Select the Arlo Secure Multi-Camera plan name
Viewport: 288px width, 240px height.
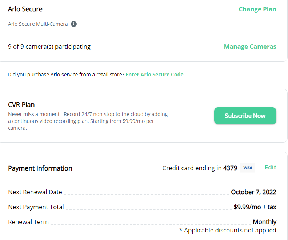[x=38, y=24]
